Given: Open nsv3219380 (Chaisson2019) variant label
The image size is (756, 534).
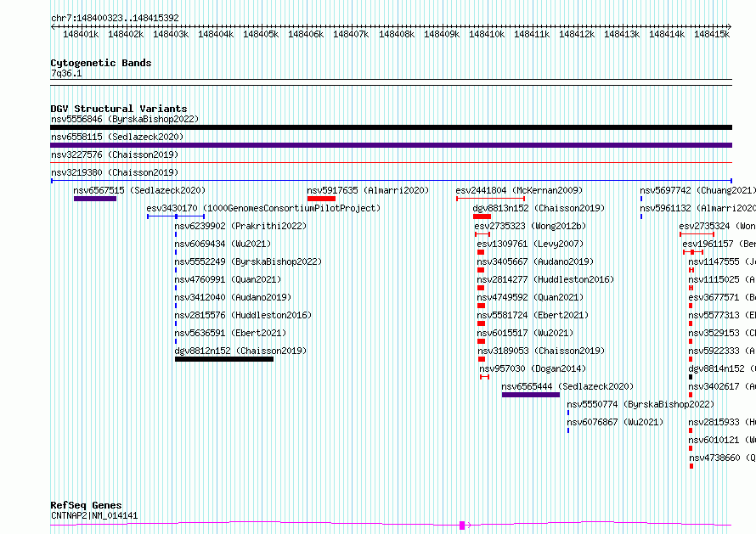Looking at the screenshot, I should tap(115, 172).
